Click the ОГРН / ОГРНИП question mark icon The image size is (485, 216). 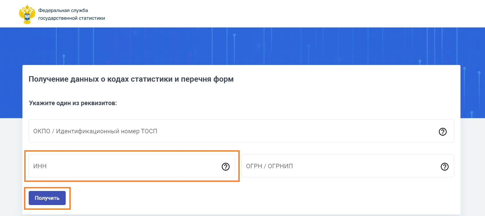tap(444, 166)
